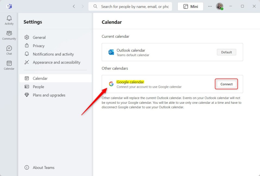Click the forward navigation arrow
Image resolution: width=260 pixels, height=176 pixels.
point(83,6)
